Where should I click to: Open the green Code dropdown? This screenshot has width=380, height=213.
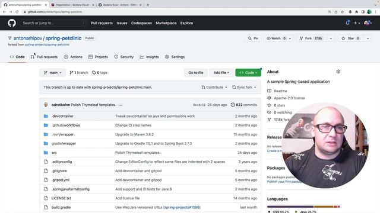[248, 72]
